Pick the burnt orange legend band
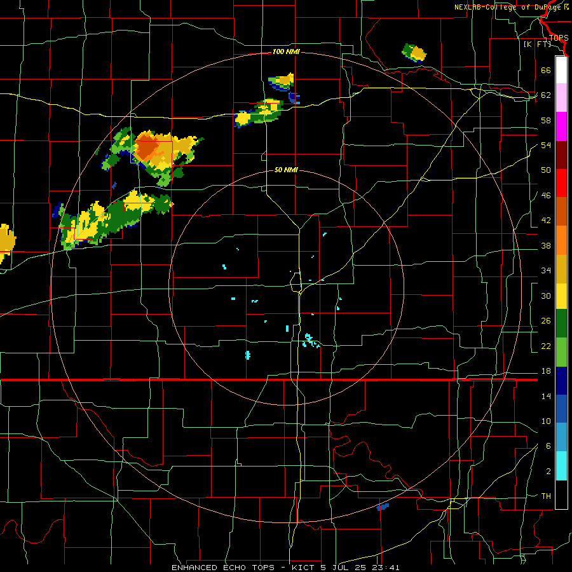This screenshot has width=572, height=572. 561,211
